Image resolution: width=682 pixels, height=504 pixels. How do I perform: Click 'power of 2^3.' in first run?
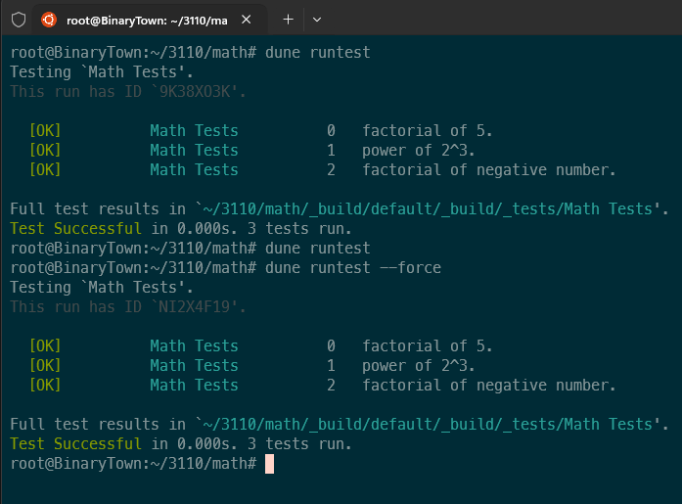pos(419,150)
